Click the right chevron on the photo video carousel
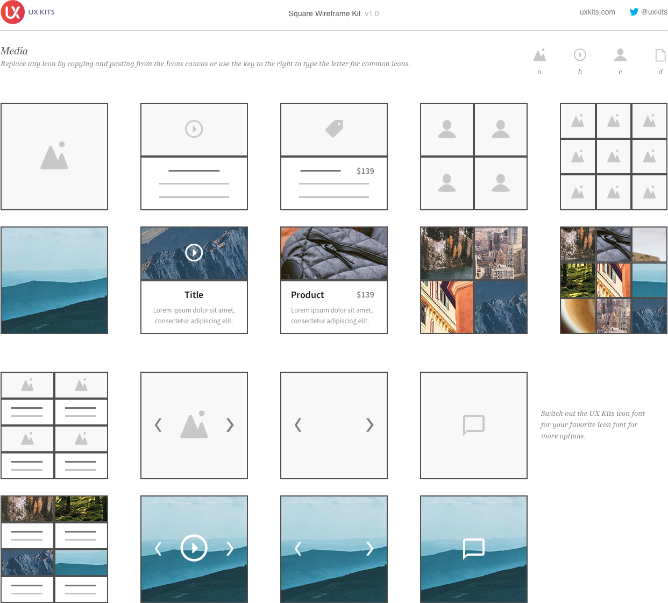This screenshot has height=603, width=668. (x=230, y=549)
